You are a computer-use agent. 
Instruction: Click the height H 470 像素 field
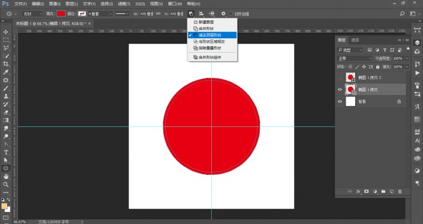pos(177,14)
